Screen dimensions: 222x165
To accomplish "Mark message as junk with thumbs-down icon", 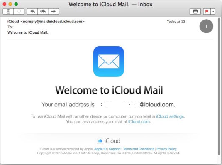I will coord(19,11).
